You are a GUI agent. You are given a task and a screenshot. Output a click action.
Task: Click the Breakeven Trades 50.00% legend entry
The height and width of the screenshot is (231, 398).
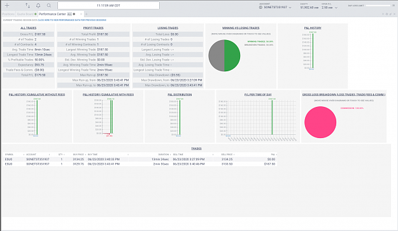[259, 45]
